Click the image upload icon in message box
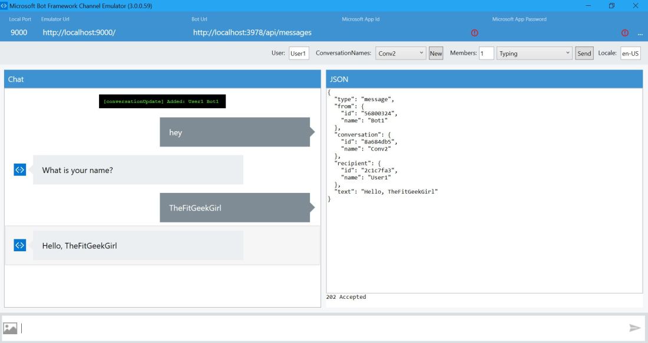Viewport: 648px width, 343px height. (11, 328)
